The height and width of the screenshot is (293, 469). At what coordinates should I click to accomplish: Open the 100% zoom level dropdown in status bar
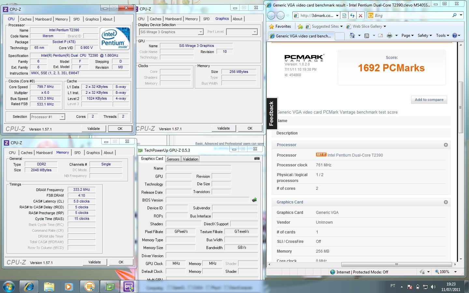click(455, 272)
